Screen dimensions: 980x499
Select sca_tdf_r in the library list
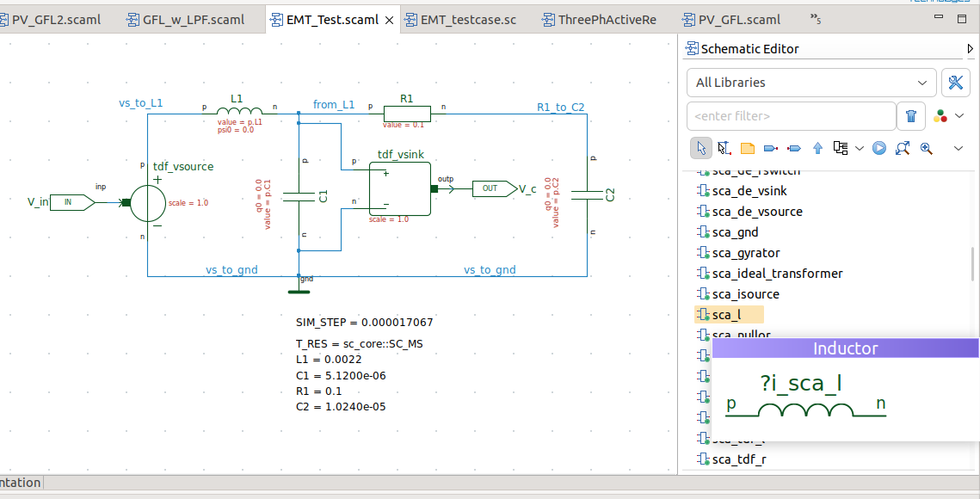[731, 459]
